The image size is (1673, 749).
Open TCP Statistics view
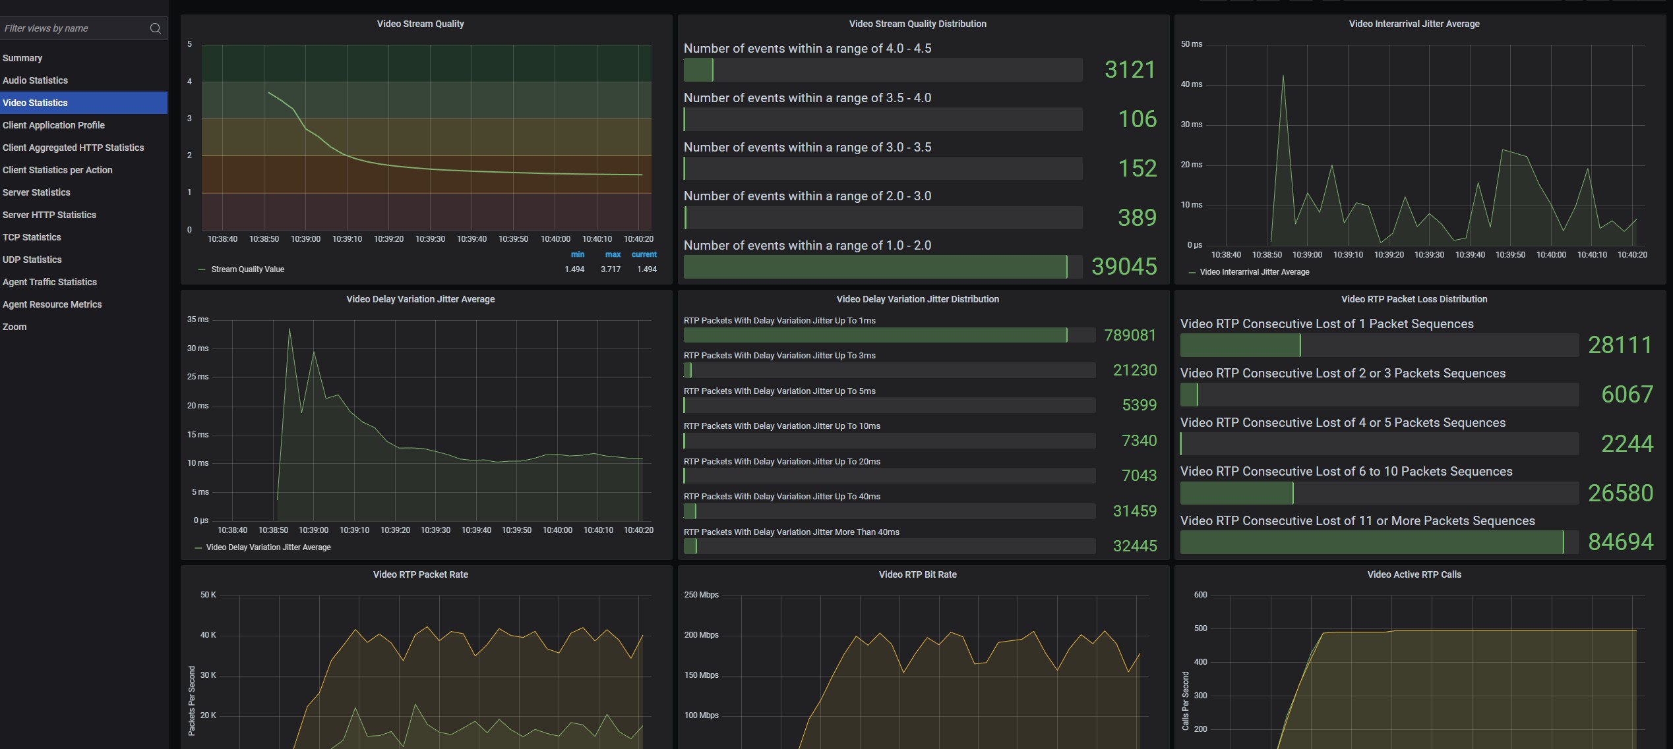tap(32, 237)
